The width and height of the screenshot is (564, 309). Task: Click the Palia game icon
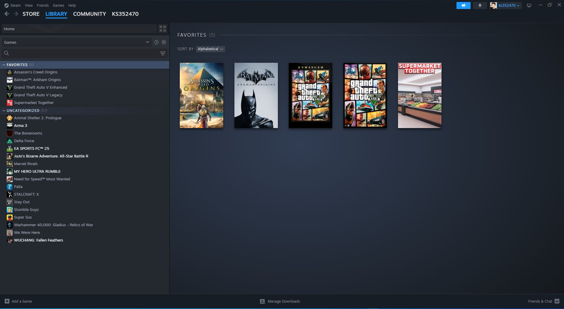[x=10, y=186]
